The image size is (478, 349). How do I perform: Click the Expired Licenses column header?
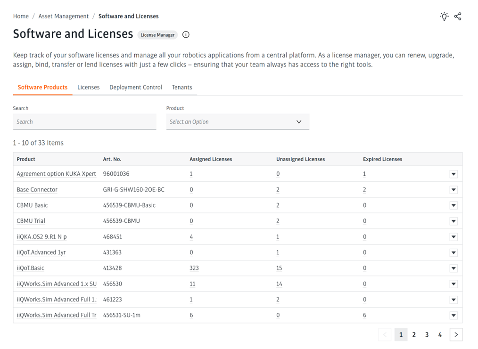(x=383, y=159)
